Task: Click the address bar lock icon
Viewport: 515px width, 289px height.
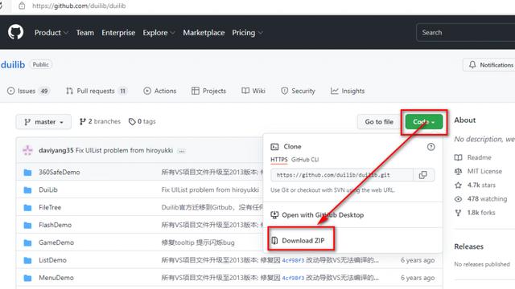Action: (22, 6)
